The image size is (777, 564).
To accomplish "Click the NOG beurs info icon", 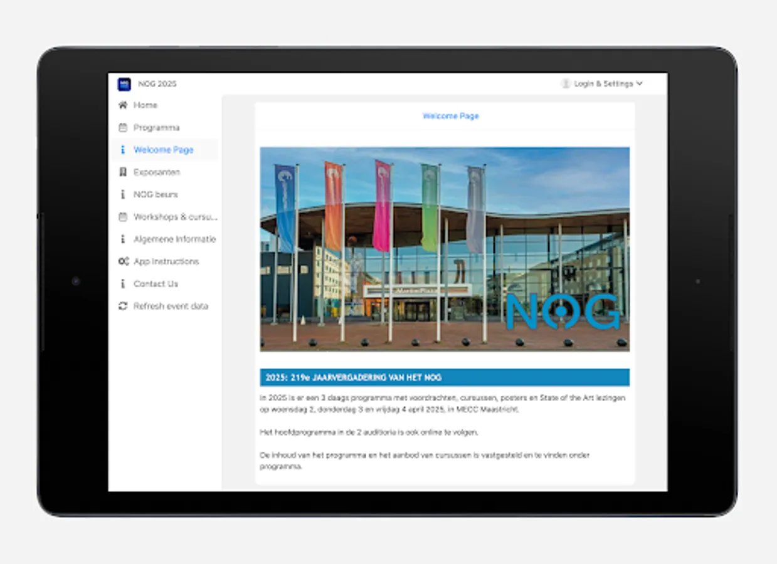I will [x=123, y=194].
